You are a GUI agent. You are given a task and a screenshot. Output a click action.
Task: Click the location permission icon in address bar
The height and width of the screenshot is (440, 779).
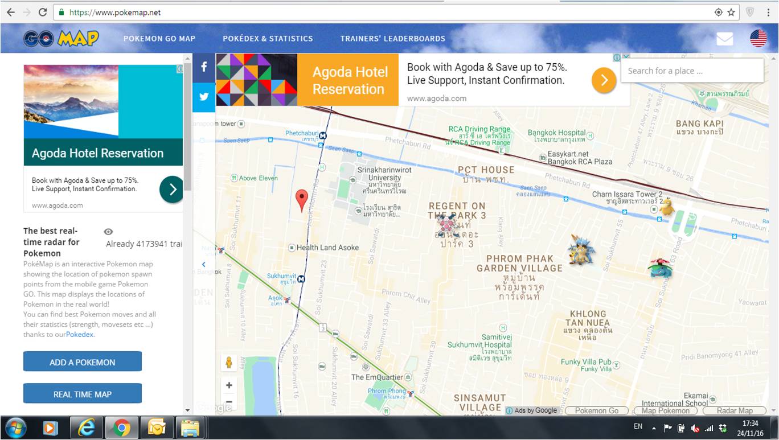click(719, 12)
